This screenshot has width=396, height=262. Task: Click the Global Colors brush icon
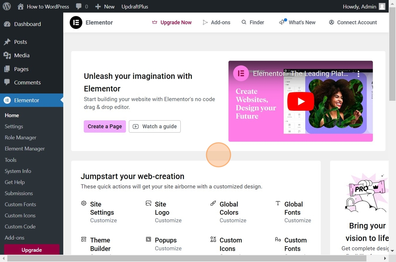coord(213,203)
